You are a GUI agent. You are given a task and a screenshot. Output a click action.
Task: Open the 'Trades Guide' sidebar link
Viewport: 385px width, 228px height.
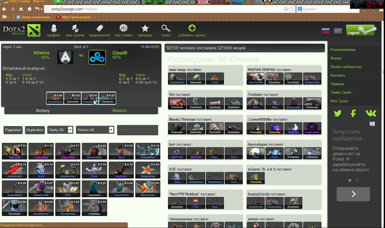click(x=341, y=92)
